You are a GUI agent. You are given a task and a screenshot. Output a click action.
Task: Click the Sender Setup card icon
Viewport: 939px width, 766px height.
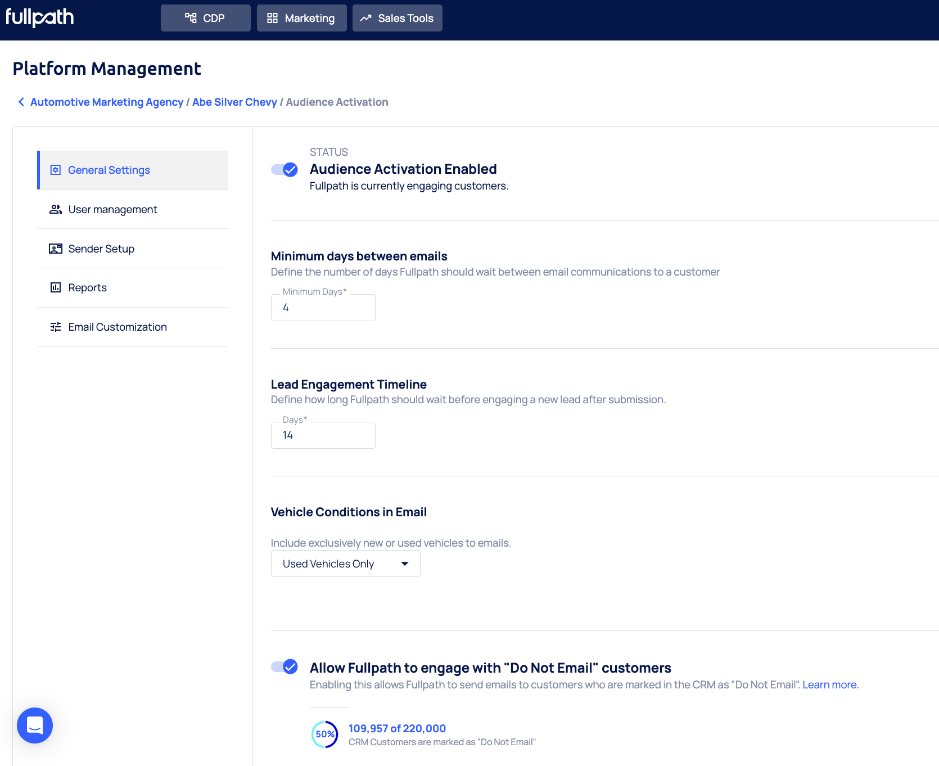56,249
